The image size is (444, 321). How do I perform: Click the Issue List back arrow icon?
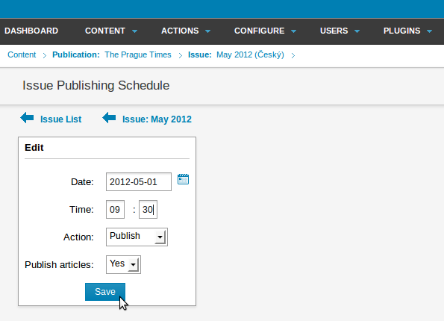coord(27,118)
